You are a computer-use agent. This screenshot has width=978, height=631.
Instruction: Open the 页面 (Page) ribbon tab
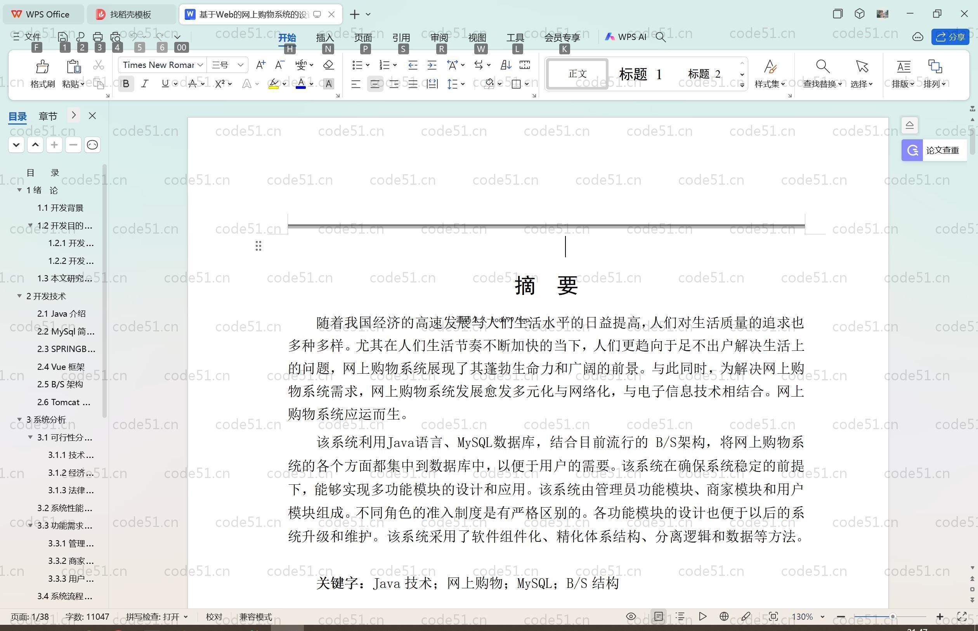pyautogui.click(x=363, y=37)
